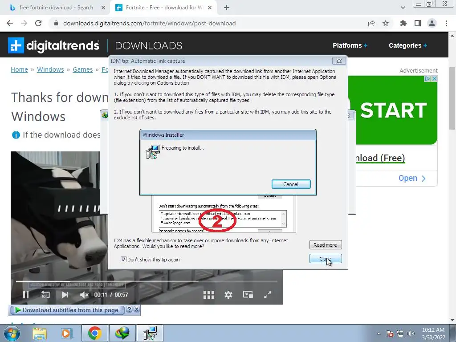Close the ad using its X icon
This screenshot has height=342, width=456.
[x=434, y=78]
